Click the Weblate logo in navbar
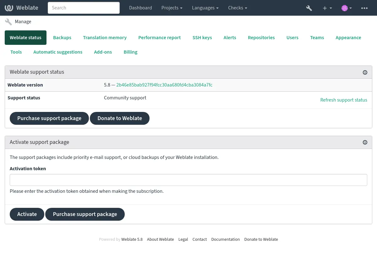Viewport: 377px width, 258px height. click(x=22, y=8)
